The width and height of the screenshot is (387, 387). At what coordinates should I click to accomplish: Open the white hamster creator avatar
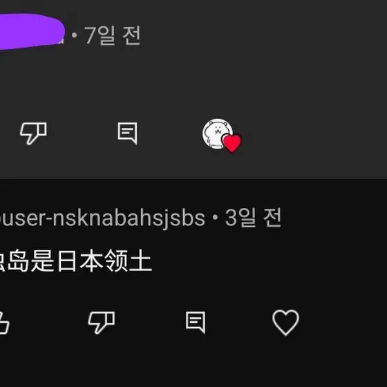point(217,134)
